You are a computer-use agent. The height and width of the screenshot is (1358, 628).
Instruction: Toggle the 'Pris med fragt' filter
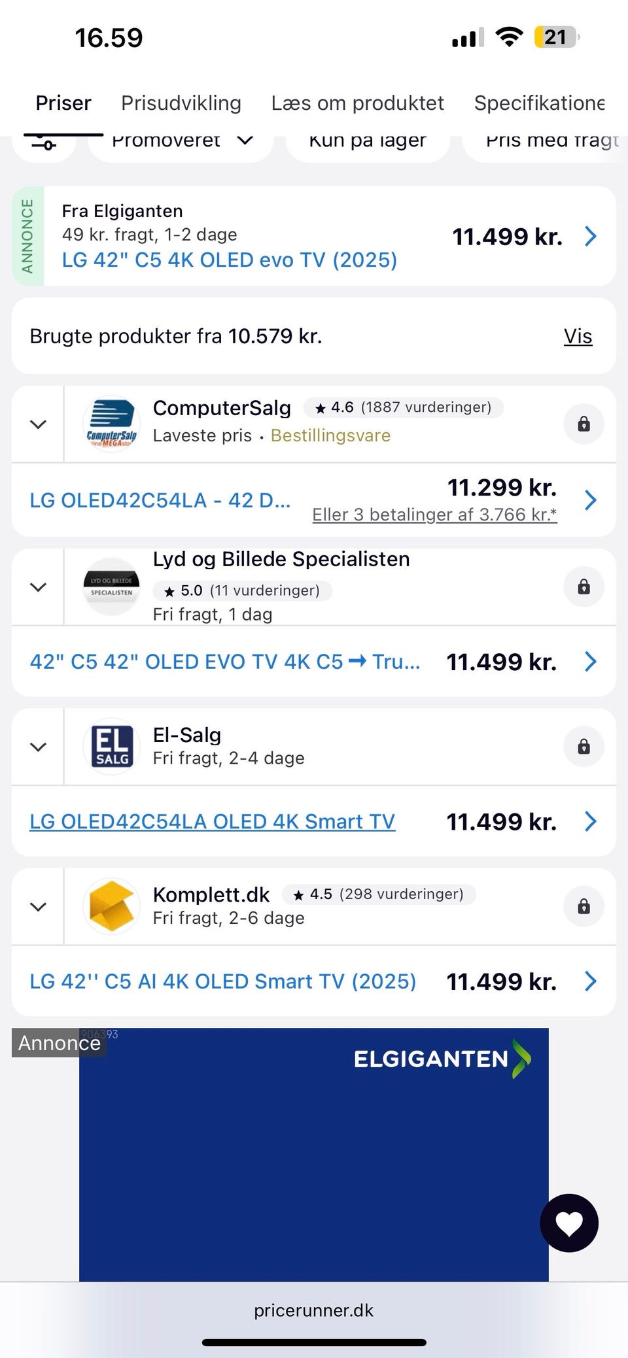549,141
